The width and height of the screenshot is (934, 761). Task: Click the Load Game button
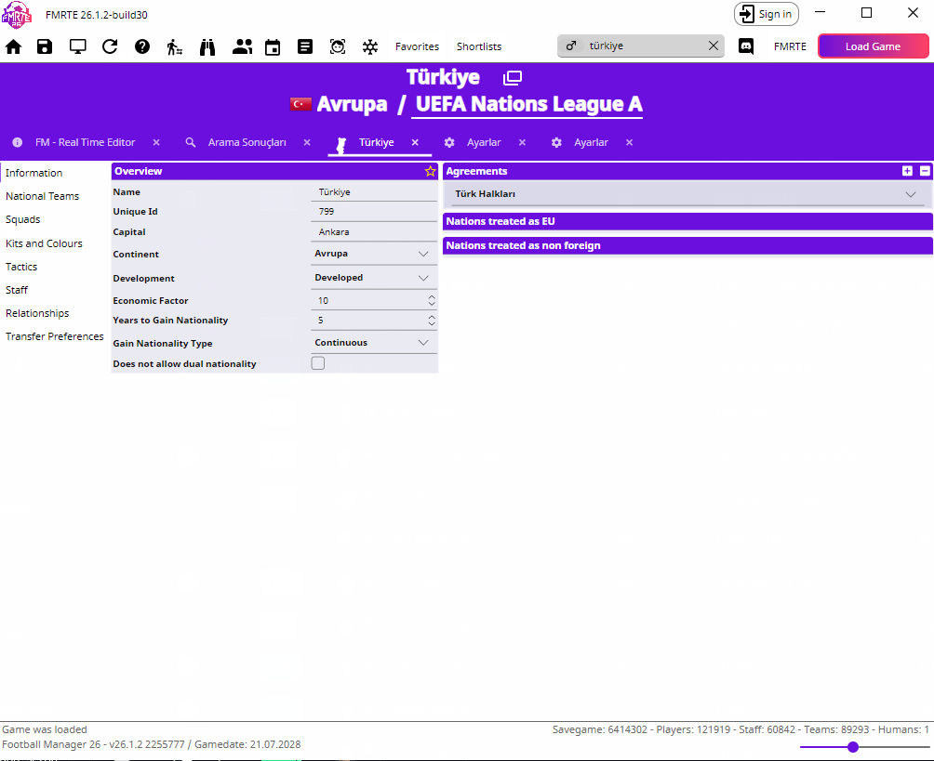coord(873,46)
